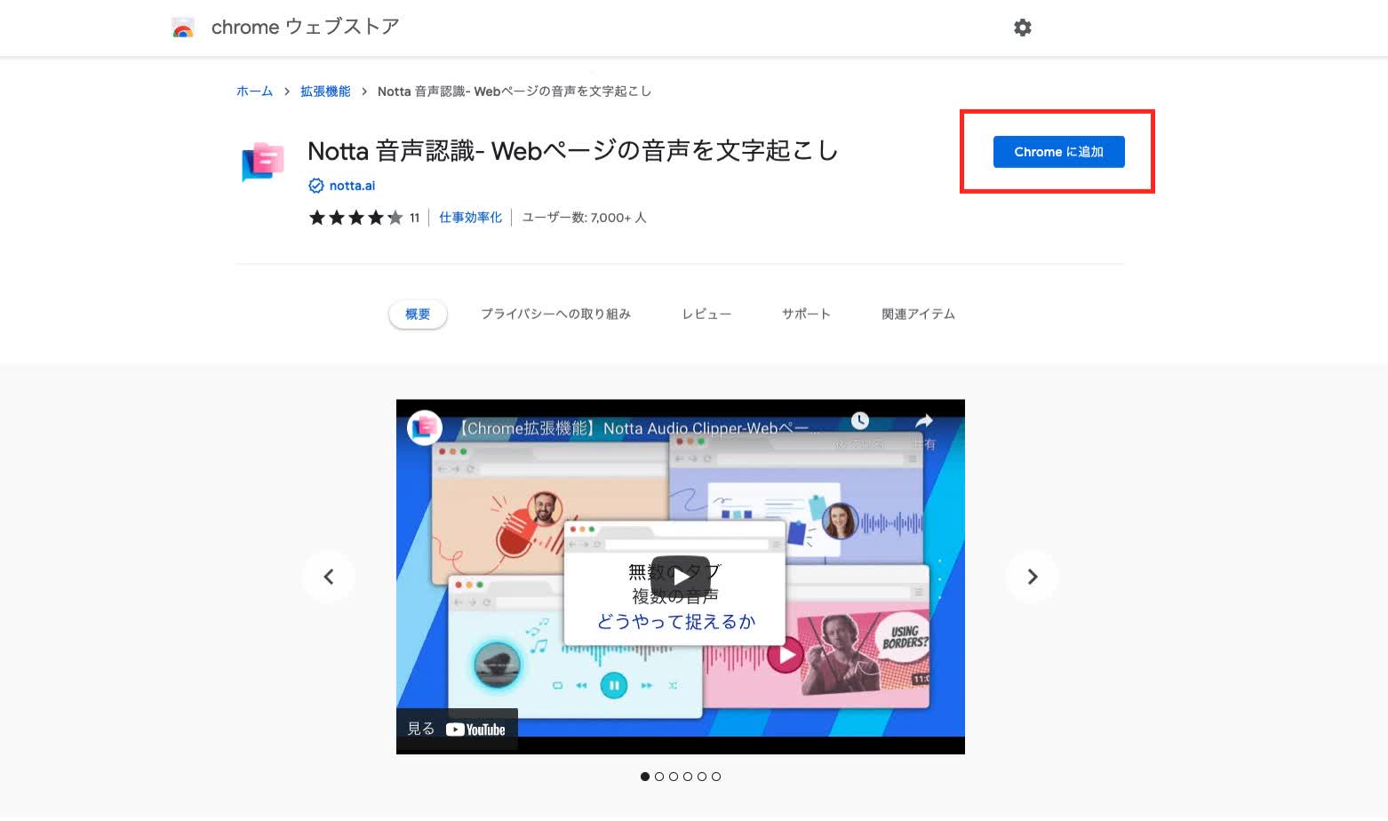Image resolution: width=1388 pixels, height=821 pixels.
Task: Open the 仕事効率化 category link
Action: [x=470, y=218]
